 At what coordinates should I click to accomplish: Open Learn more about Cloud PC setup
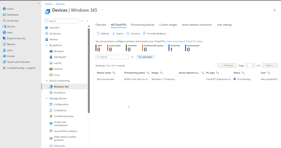pyautogui.click(x=184, y=41)
